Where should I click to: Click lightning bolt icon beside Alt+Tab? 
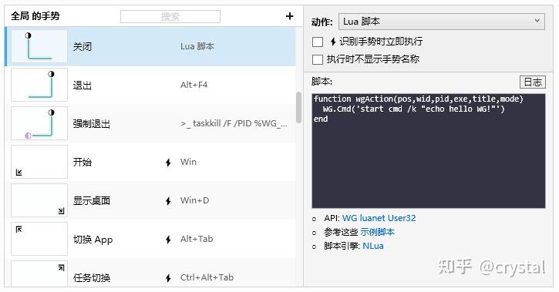click(x=168, y=240)
